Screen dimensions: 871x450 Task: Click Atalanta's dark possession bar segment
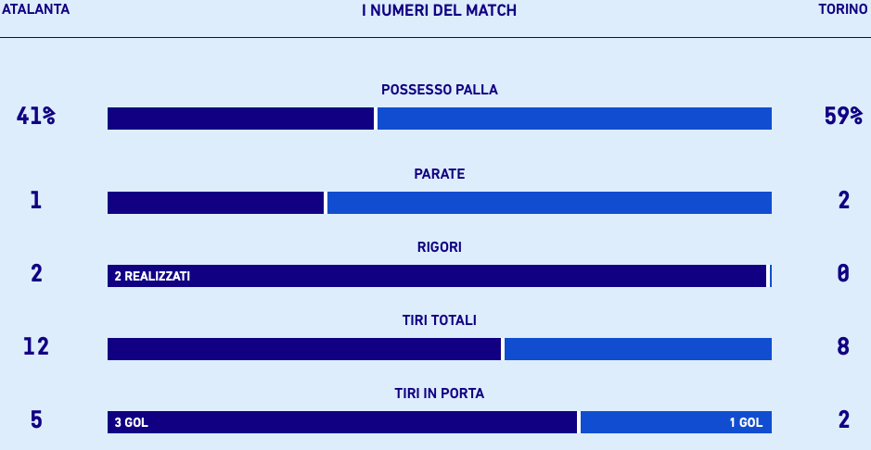click(x=240, y=119)
